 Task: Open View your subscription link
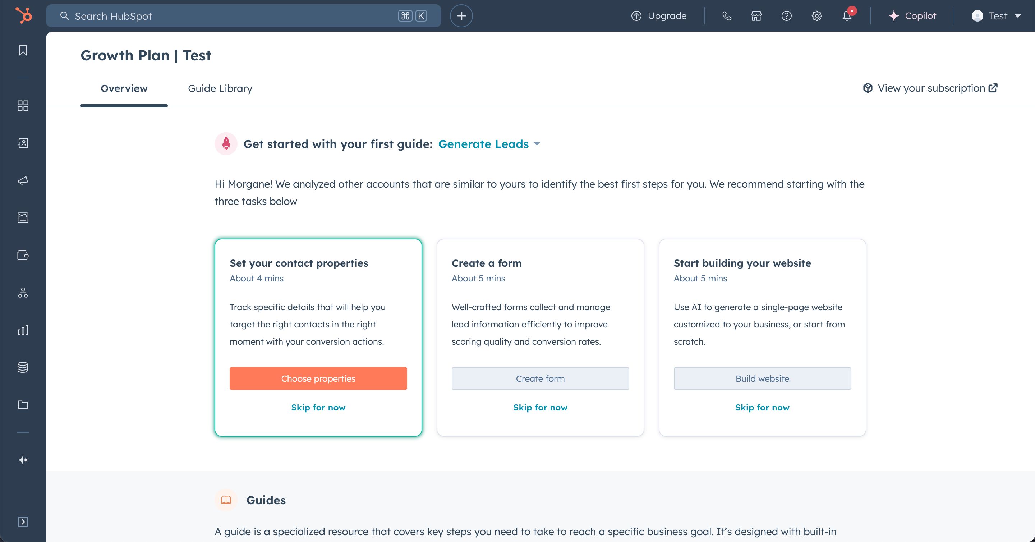930,88
